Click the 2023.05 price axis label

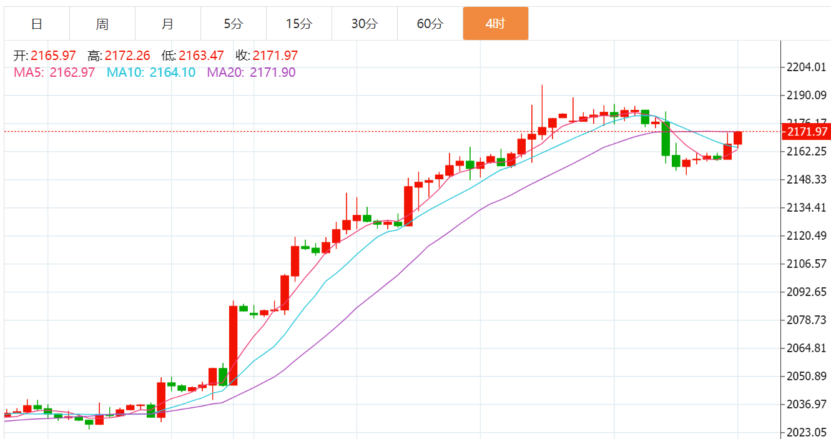[x=808, y=432]
